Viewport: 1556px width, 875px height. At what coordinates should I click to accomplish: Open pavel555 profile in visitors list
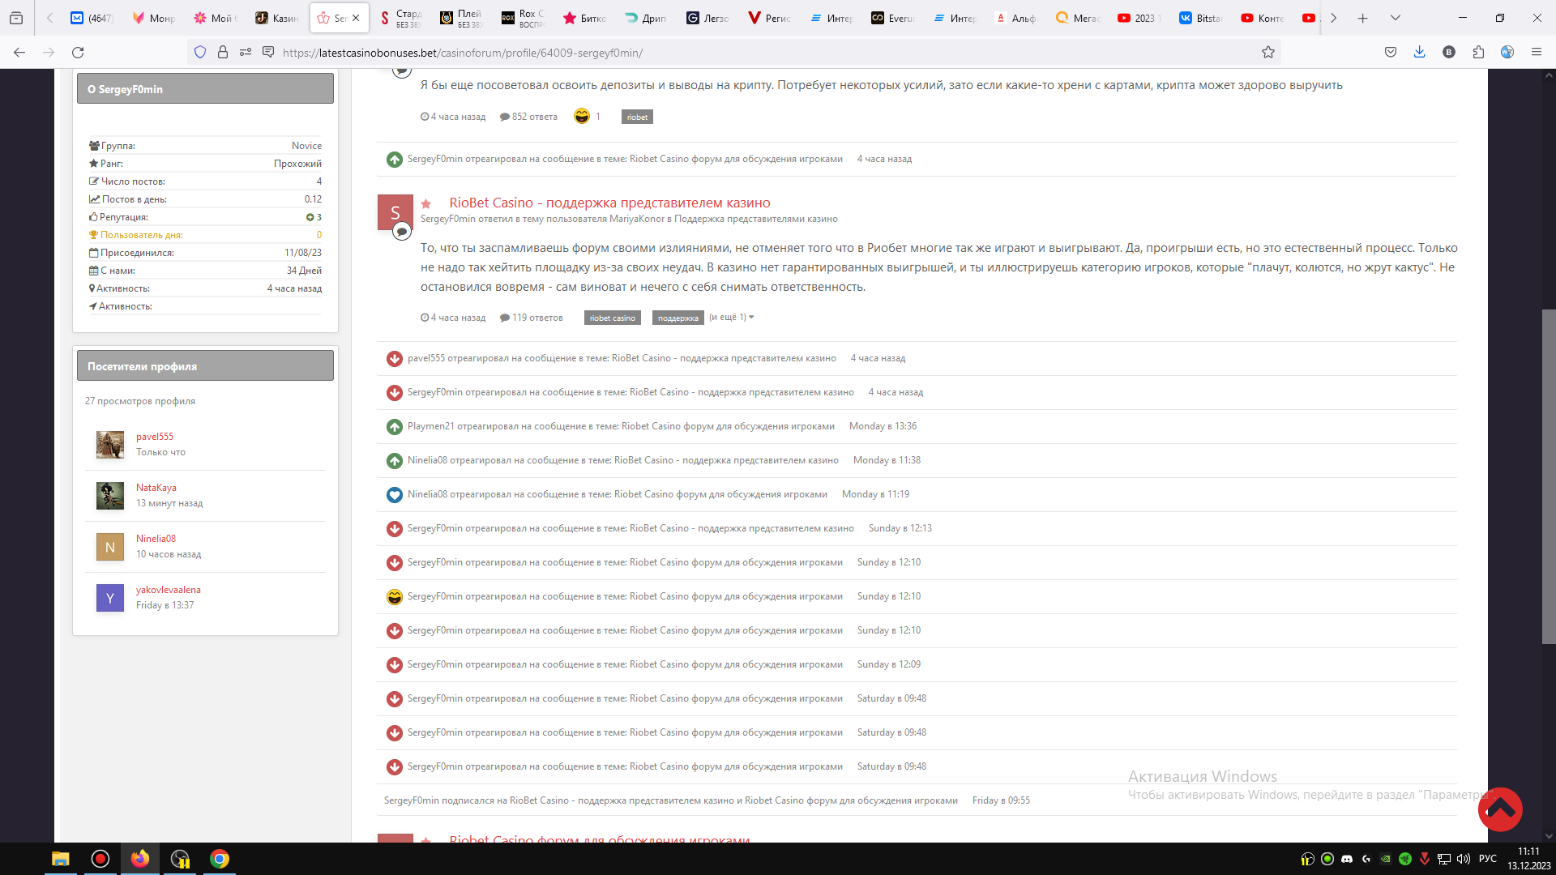click(x=155, y=437)
